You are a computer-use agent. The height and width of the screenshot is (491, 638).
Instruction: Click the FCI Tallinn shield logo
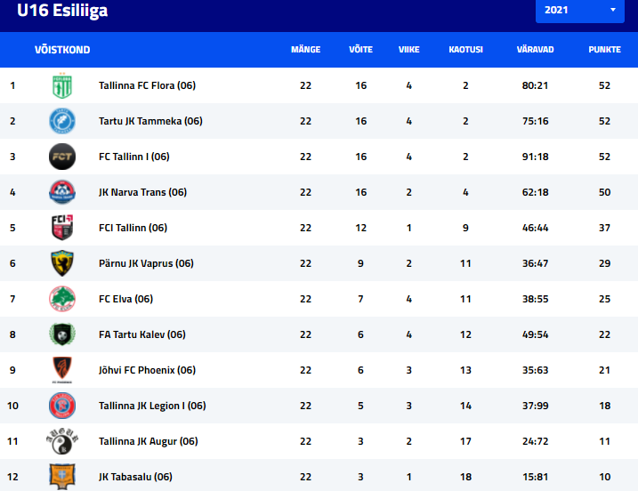click(62, 228)
